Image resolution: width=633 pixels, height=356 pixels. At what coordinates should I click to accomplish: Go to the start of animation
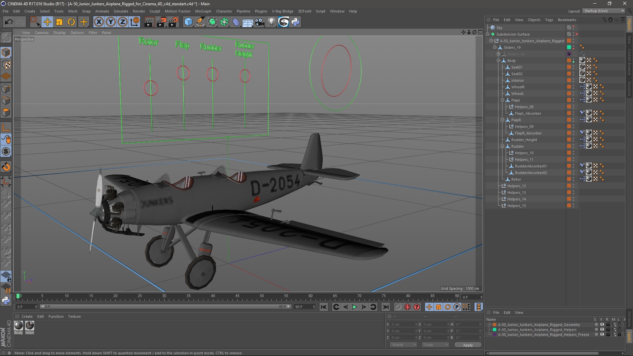point(324,307)
